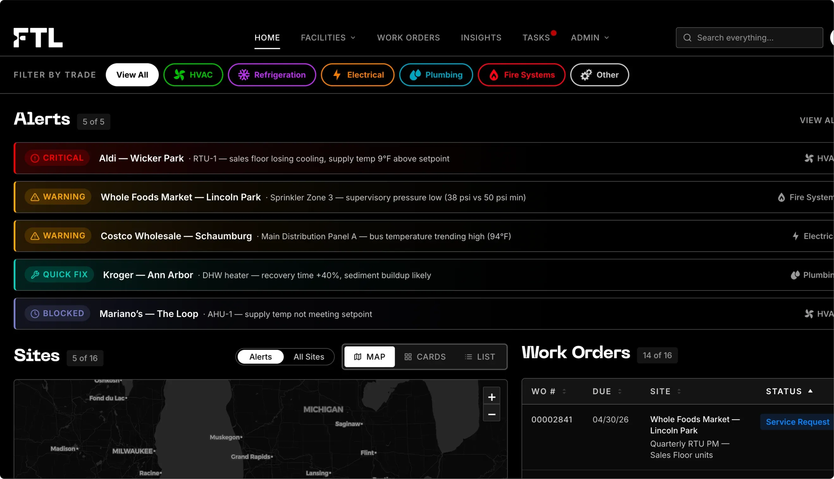Click the warning triangle on Costco alert
Image resolution: width=834 pixels, height=479 pixels.
point(35,236)
